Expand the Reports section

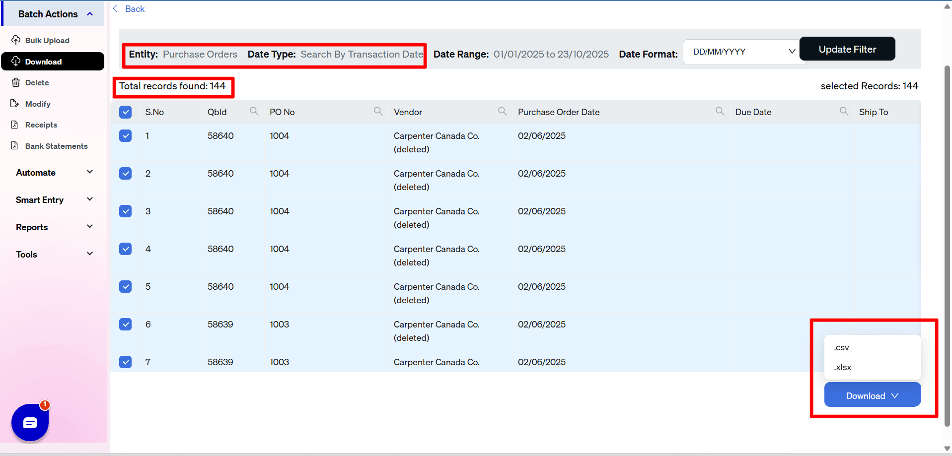coord(53,227)
